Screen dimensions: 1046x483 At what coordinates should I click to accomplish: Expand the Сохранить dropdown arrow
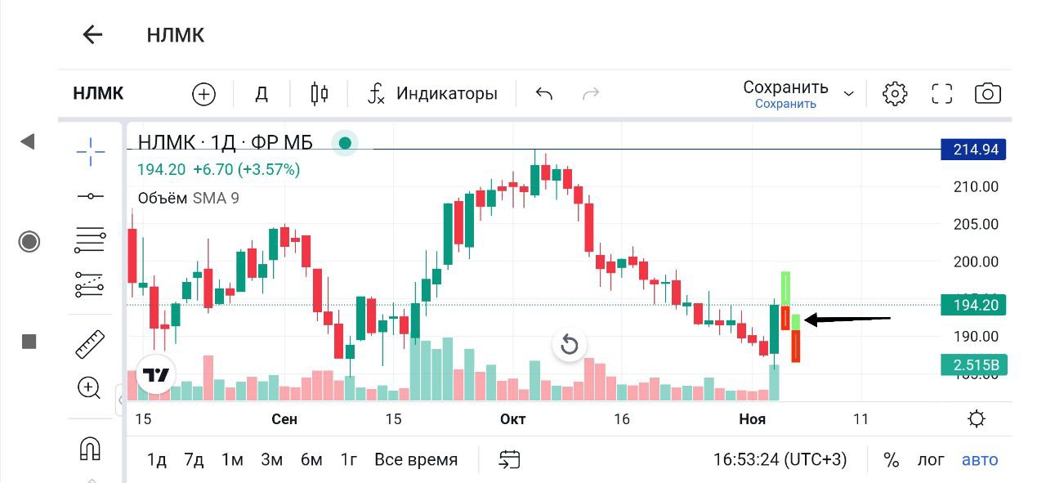848,94
